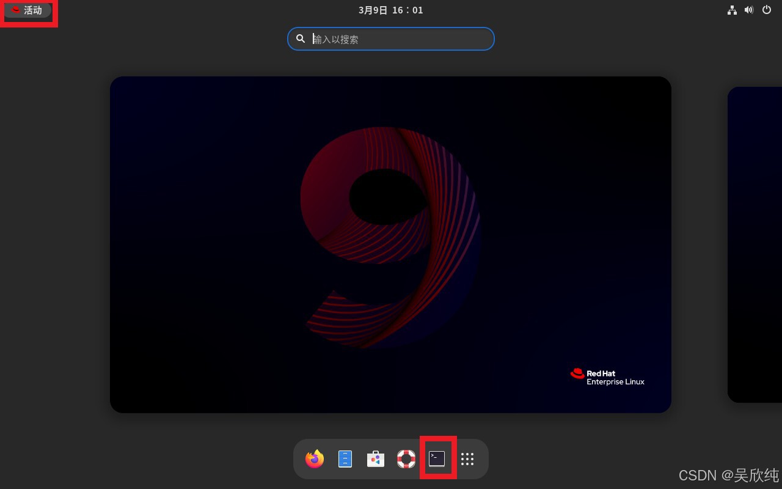The image size is (782, 489).
Task: Open the Software store from the dock
Action: click(376, 459)
